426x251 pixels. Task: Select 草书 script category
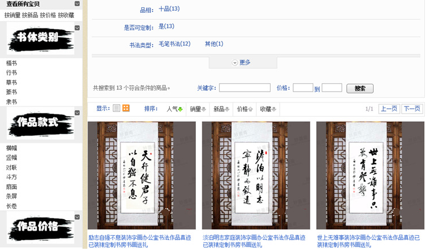(x=11, y=83)
